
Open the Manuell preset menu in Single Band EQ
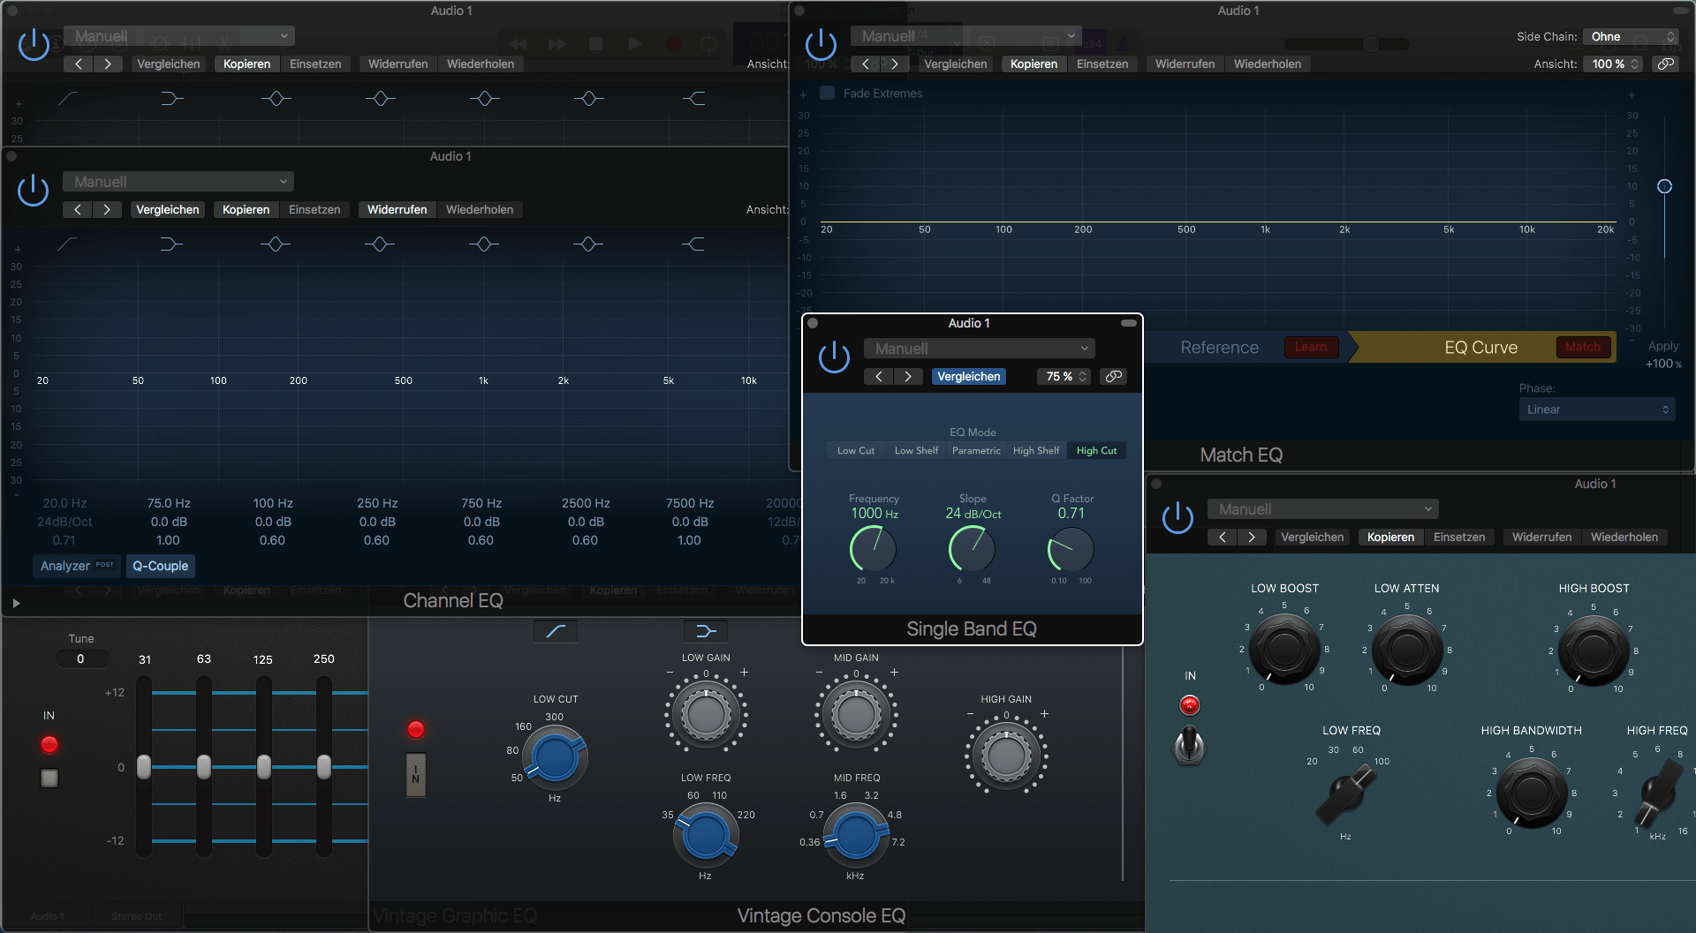[x=979, y=349]
